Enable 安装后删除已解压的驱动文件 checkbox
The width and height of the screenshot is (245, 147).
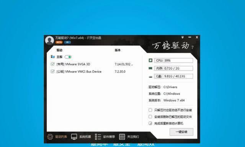[150, 117]
